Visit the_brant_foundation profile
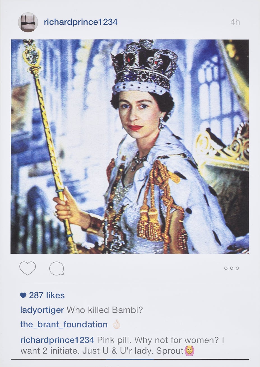This screenshot has height=367, width=260. pos(64,324)
